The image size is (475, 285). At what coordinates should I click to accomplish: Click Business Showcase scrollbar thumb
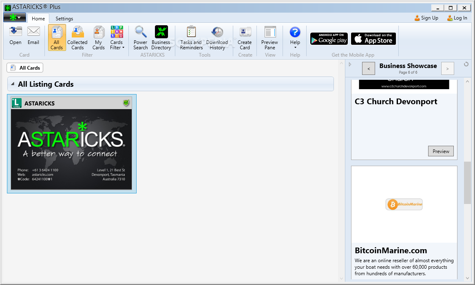pos(467,183)
